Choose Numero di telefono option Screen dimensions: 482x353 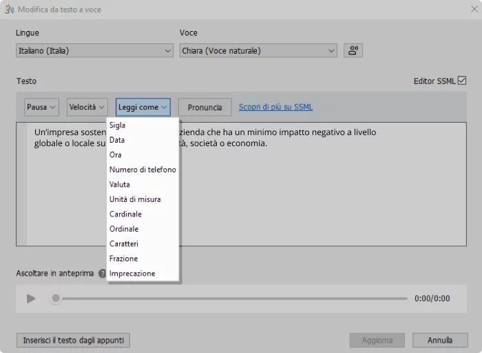click(143, 170)
